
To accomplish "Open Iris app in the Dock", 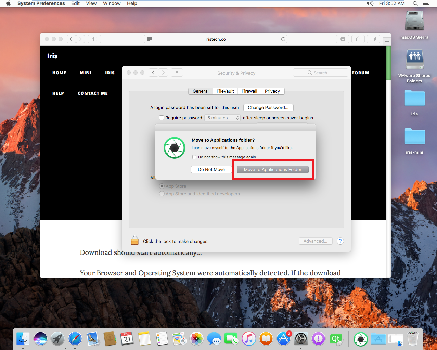I will (x=360, y=339).
